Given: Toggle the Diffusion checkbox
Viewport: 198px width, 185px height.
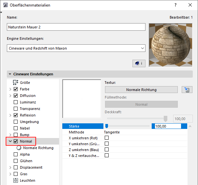Looking at the screenshot, I should click(x=16, y=96).
